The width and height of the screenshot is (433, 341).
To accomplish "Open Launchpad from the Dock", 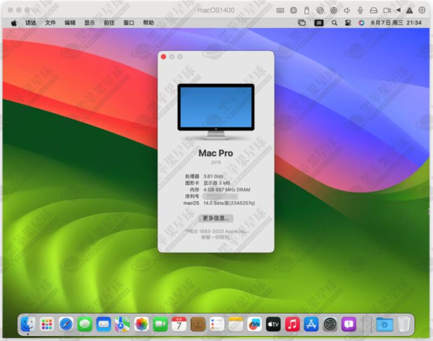I will point(47,324).
